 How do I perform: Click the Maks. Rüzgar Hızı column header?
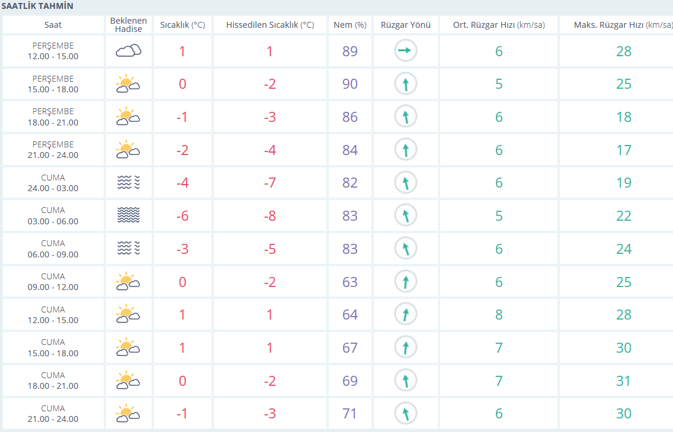[x=623, y=25]
